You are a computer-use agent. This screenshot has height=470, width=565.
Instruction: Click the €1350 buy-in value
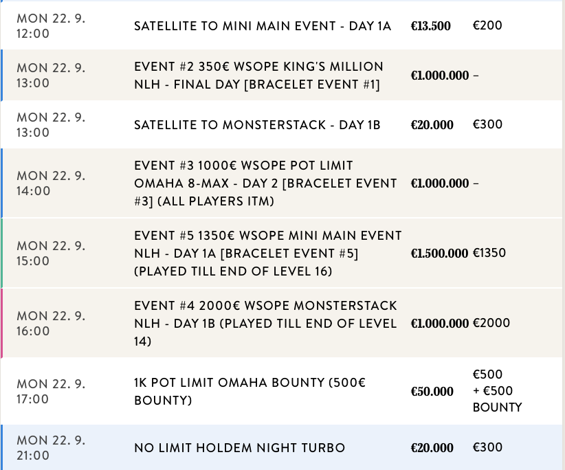(x=489, y=254)
